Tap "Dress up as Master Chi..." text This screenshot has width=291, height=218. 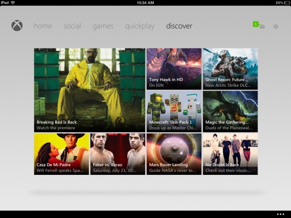pos(173,128)
